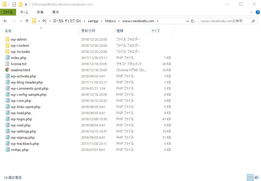Select the wp-admin folder icon

[7, 39]
